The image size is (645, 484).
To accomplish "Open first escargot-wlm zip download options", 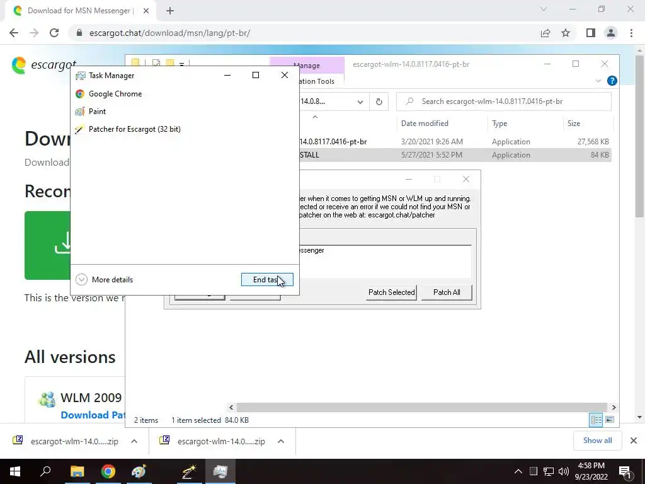I will point(134,441).
